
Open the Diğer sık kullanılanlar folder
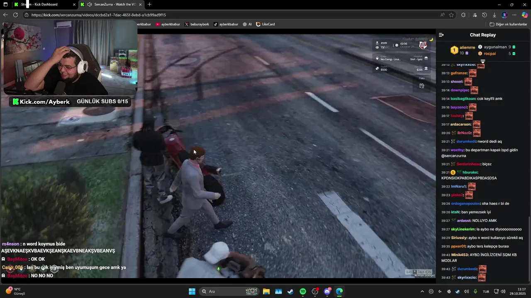click(x=509, y=24)
